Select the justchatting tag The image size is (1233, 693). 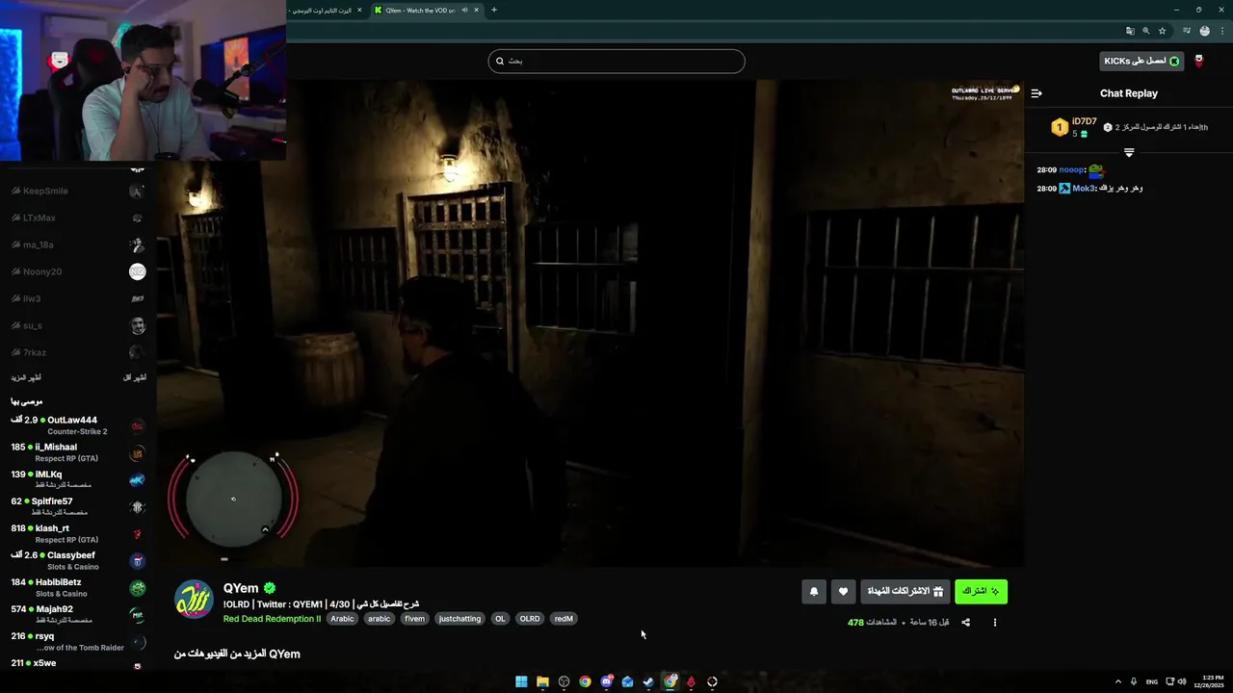459,619
